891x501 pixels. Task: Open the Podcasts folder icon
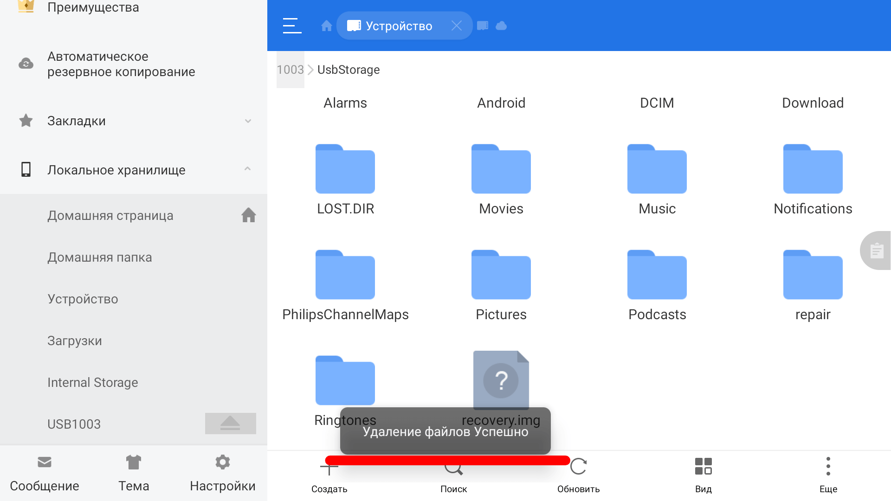657,275
